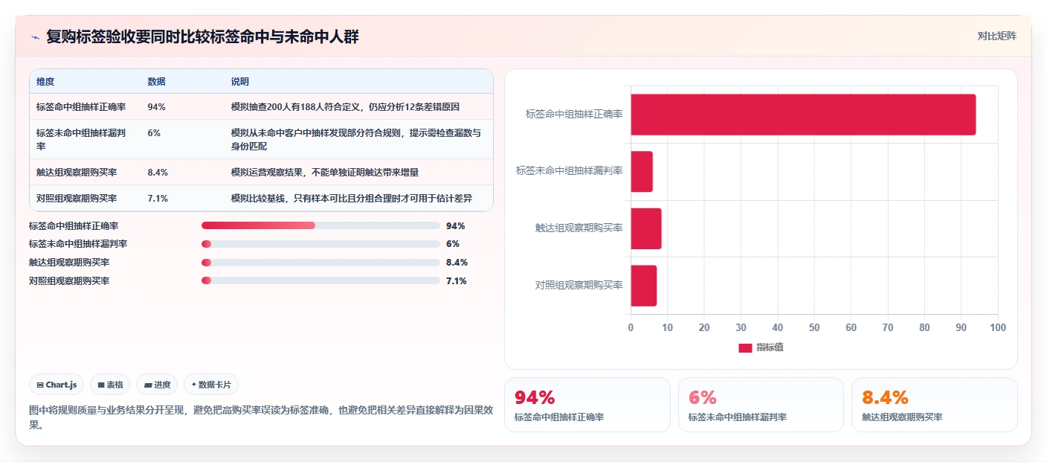Click the description starting 模拟从未命中客户中抽样
Screen dimensions: 1047x462
click(x=356, y=139)
